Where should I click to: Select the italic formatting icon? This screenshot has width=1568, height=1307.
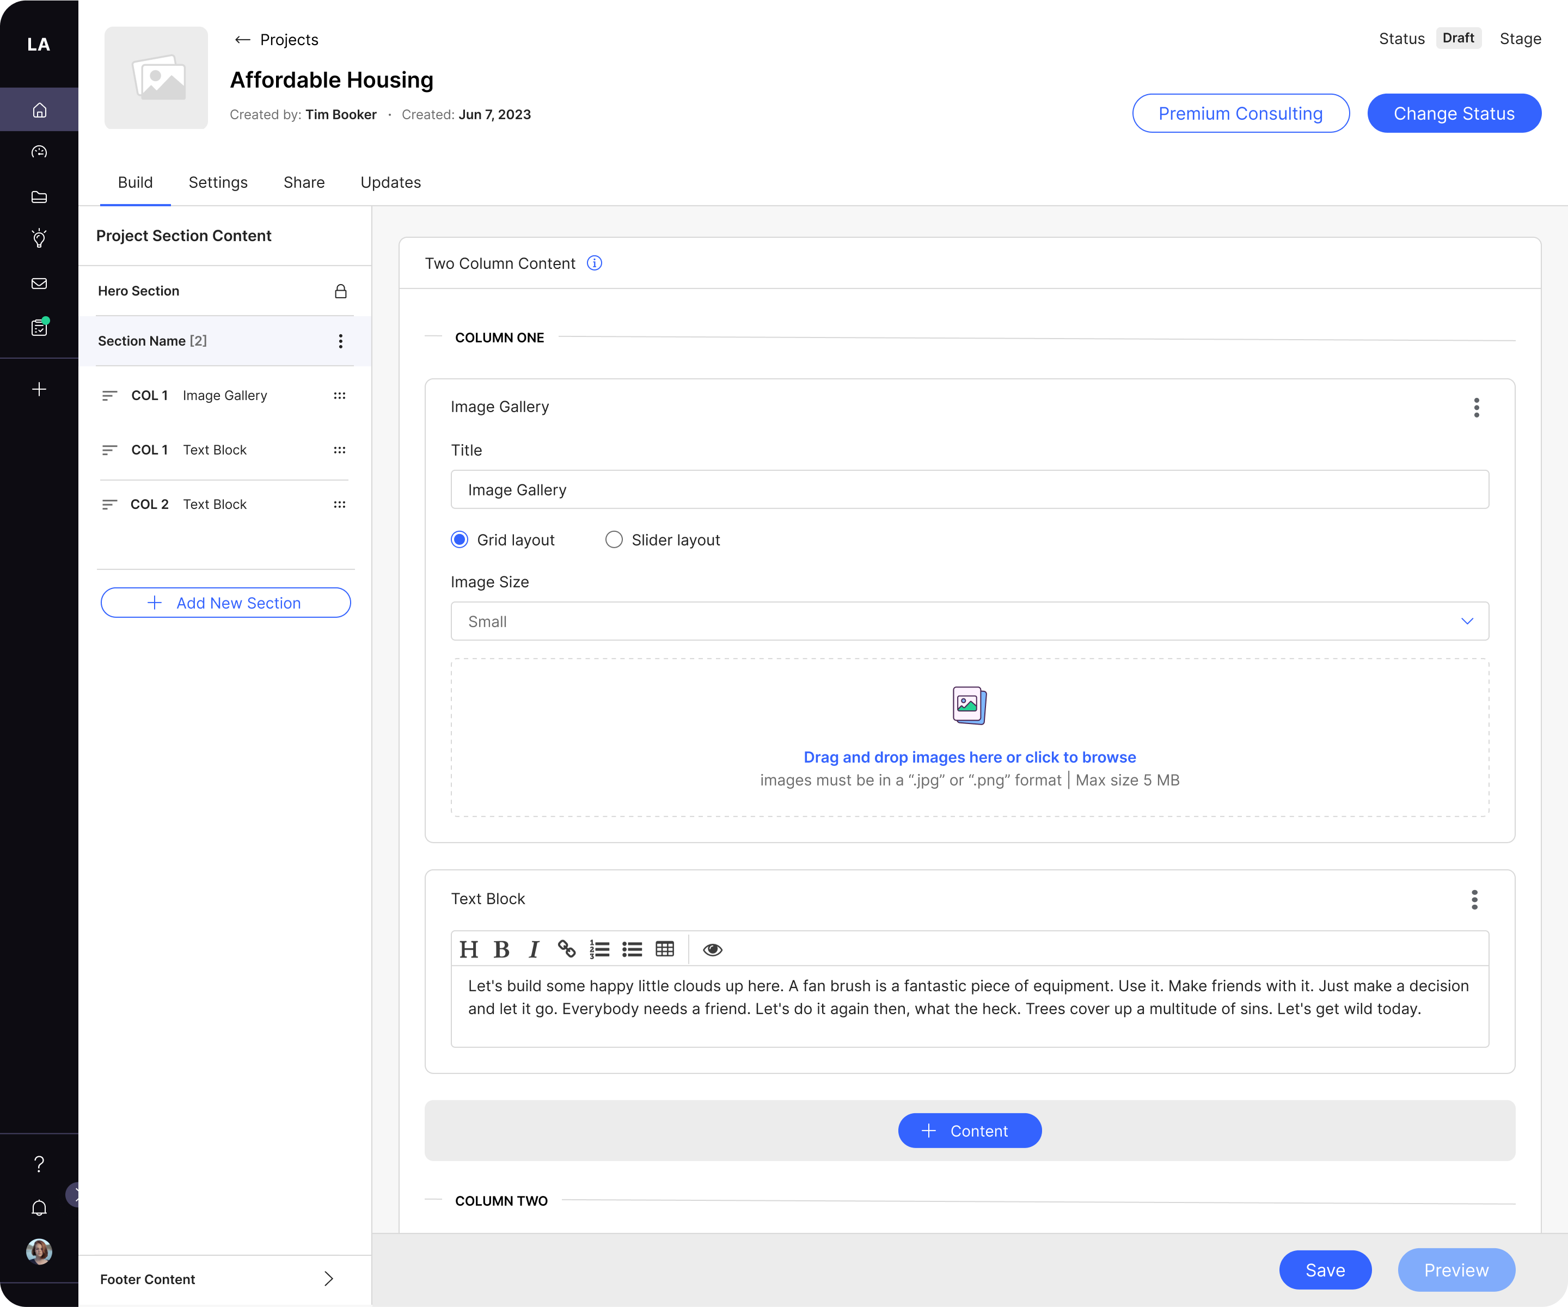(534, 949)
